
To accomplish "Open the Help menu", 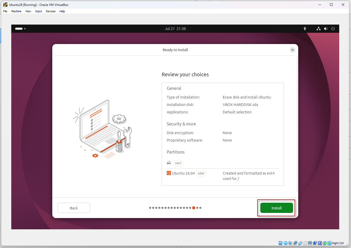I will pos(62,11).
